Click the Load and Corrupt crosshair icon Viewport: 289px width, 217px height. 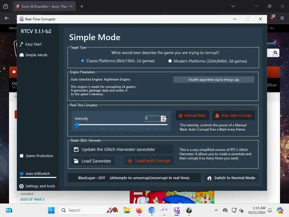[130, 161]
